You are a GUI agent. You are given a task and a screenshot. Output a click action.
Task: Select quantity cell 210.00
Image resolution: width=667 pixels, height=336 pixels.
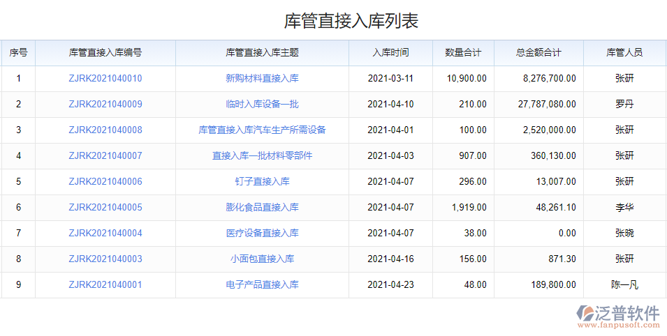click(463, 104)
